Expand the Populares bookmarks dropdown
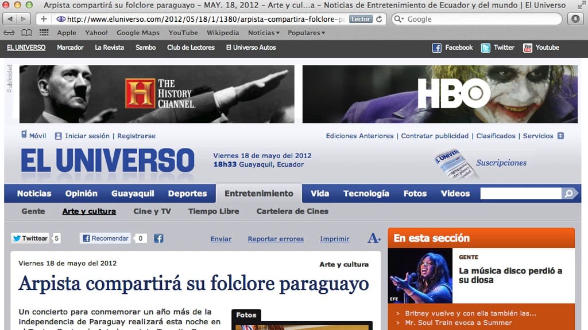This screenshot has height=330, width=588. coord(306,33)
